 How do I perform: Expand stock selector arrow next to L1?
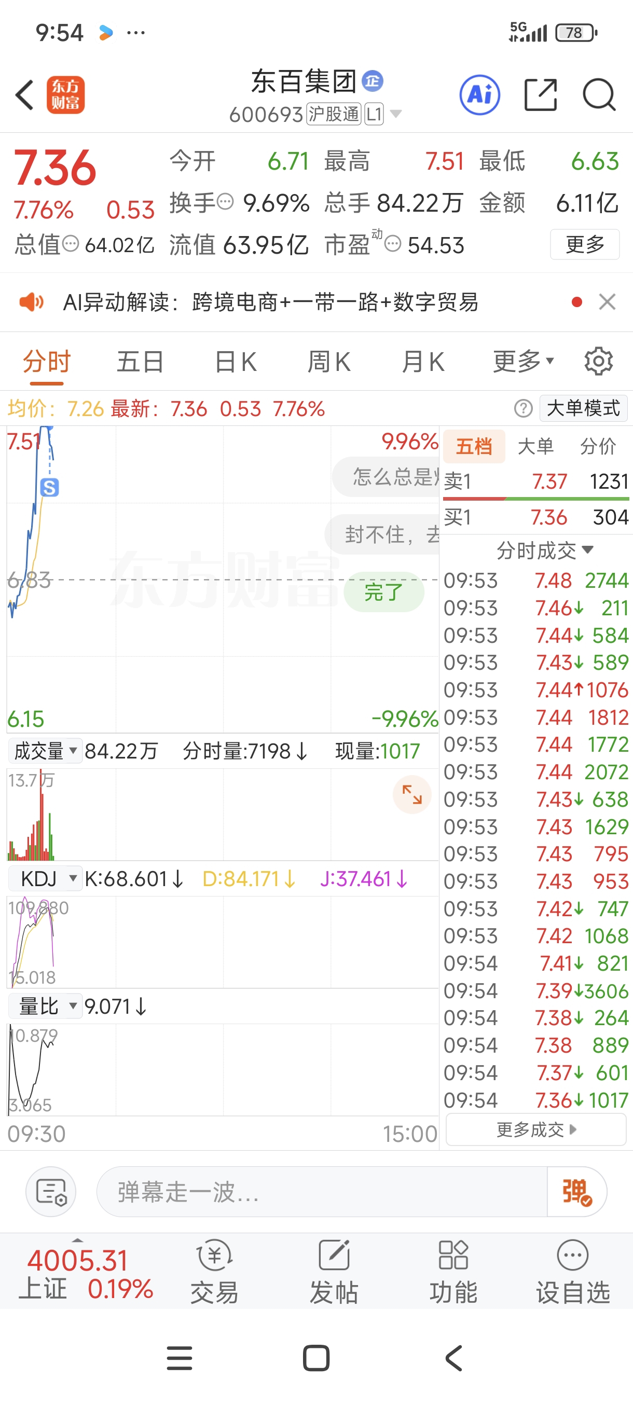tap(396, 114)
